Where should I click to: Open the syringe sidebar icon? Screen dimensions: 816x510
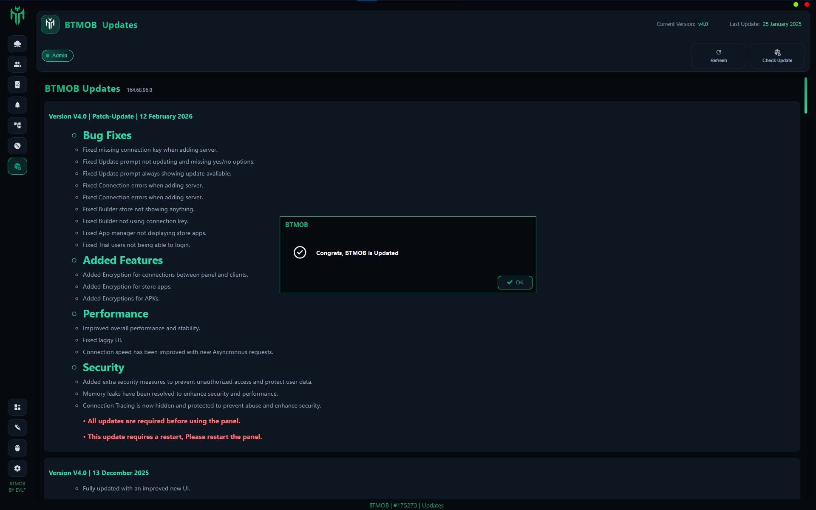17,428
